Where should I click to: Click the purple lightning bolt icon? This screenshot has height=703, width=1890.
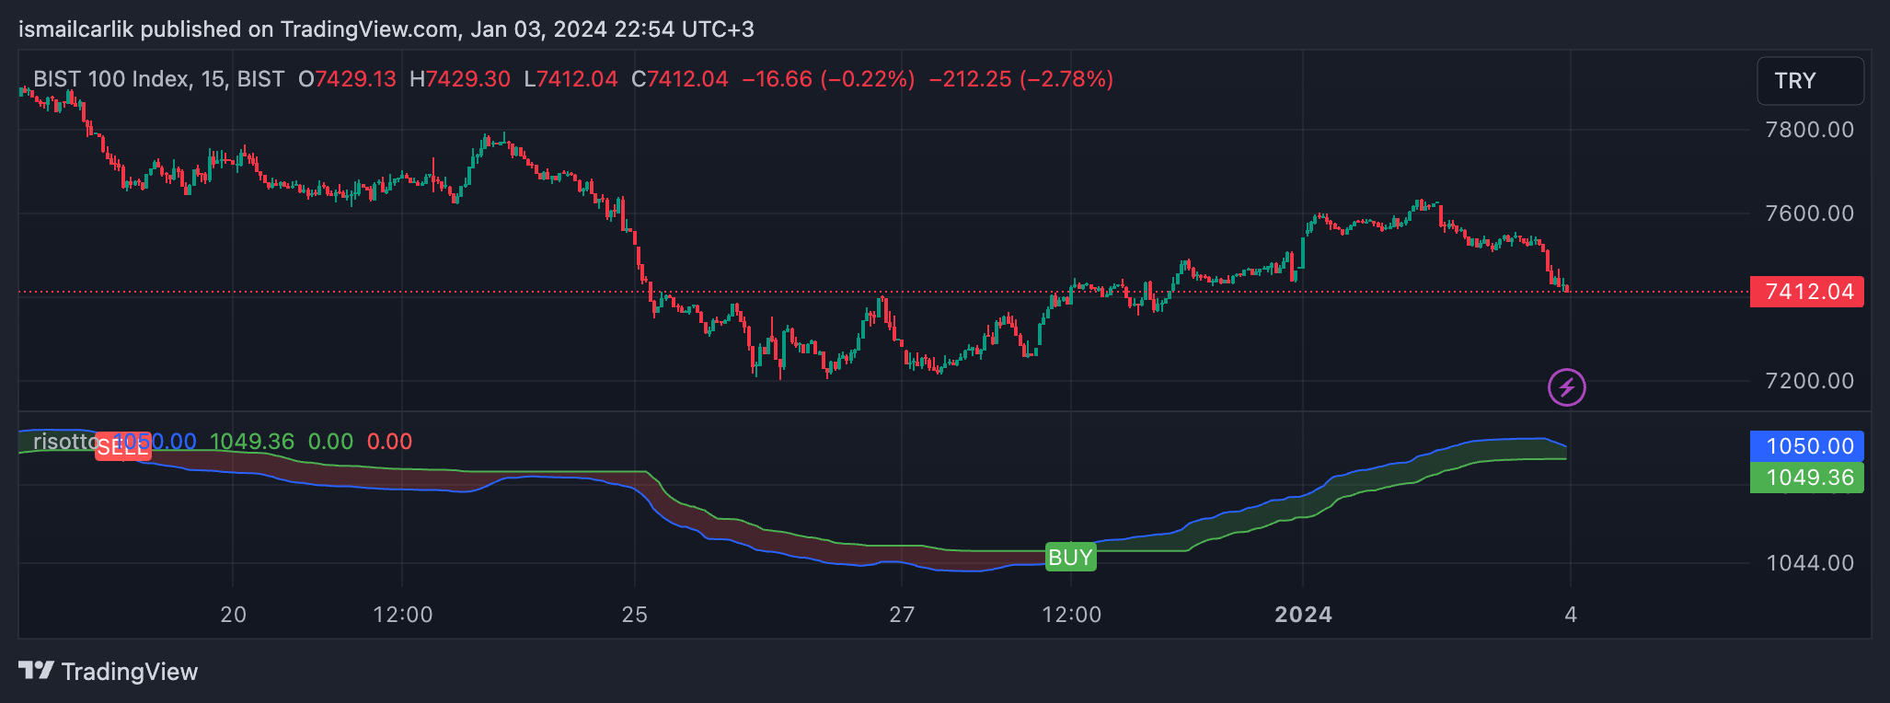click(x=1566, y=387)
